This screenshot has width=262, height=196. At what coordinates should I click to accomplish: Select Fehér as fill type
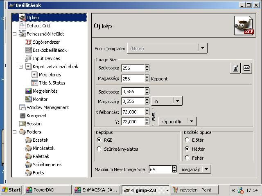[x=187, y=158]
